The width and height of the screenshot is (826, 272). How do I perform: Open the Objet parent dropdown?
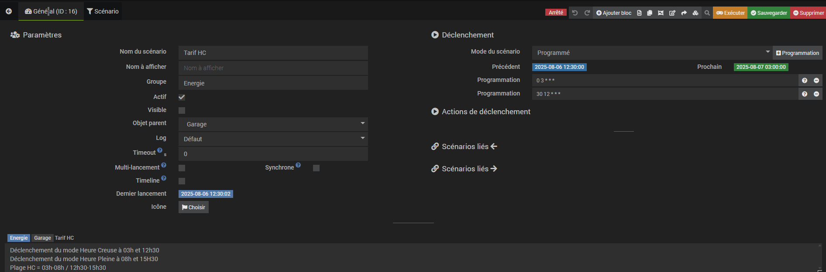click(x=273, y=124)
